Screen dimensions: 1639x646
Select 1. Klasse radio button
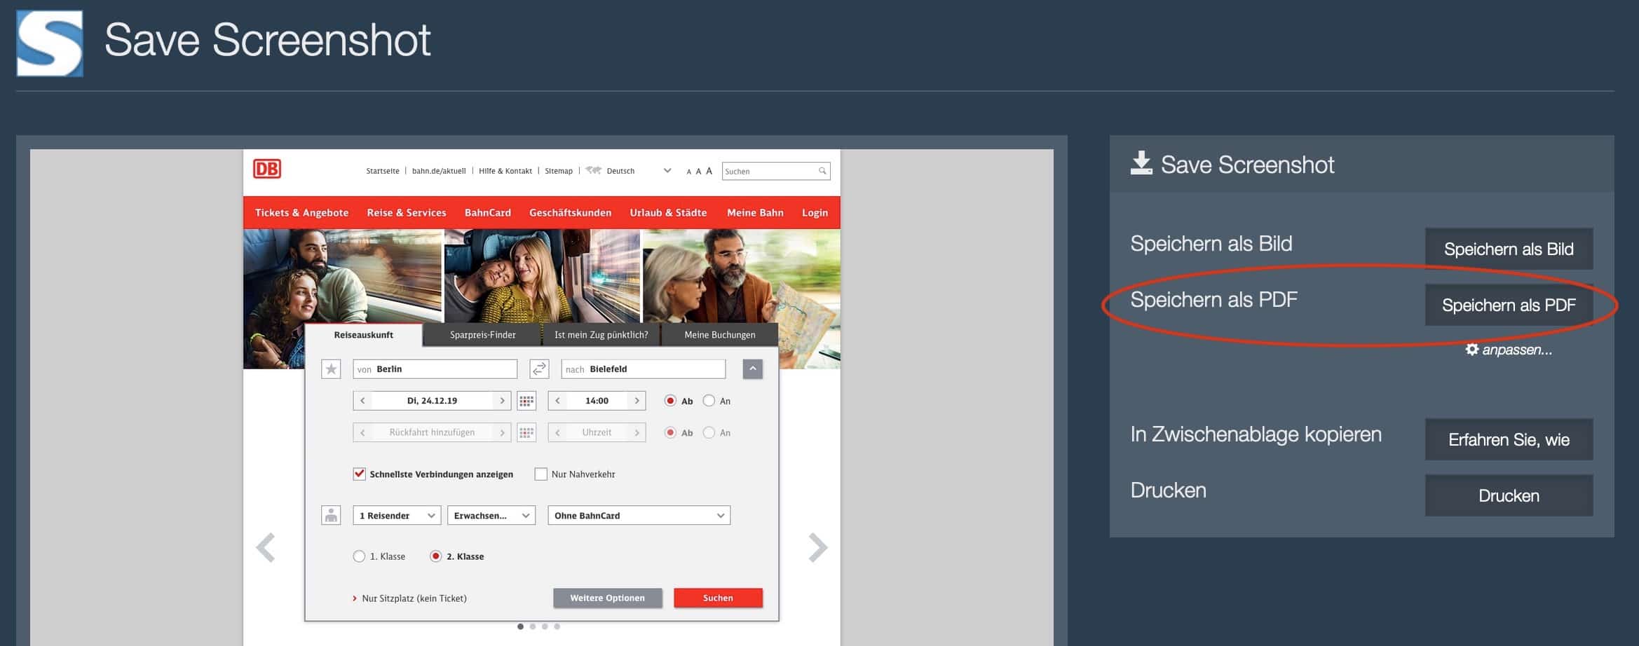pyautogui.click(x=359, y=556)
